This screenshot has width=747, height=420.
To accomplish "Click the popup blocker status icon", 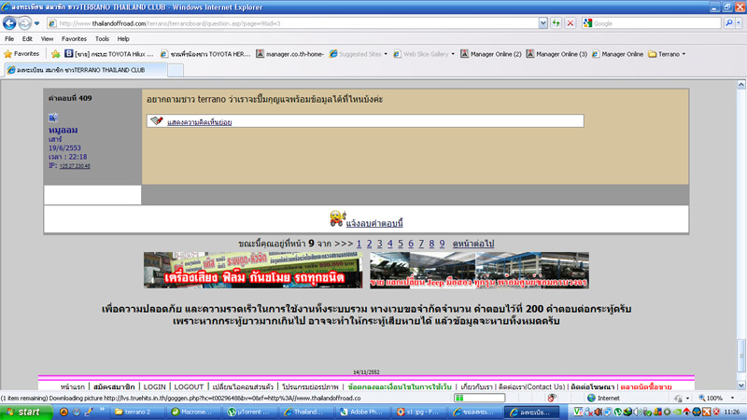I will [x=552, y=399].
